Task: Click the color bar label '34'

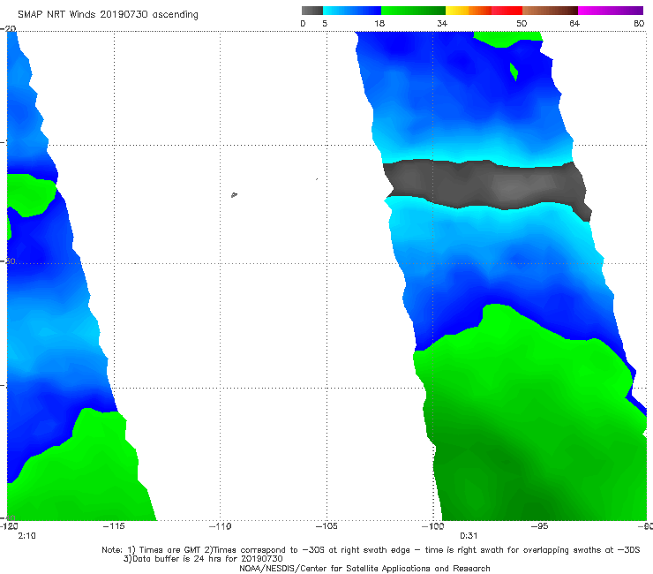Action: point(442,23)
